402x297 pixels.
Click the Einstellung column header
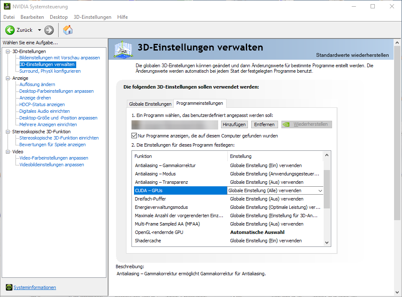[276, 156]
